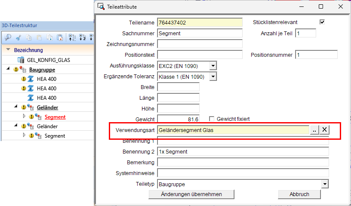Screen dimensions: 351x206
Task: Click the scissors cut icon
Action: (x=18, y=37)
